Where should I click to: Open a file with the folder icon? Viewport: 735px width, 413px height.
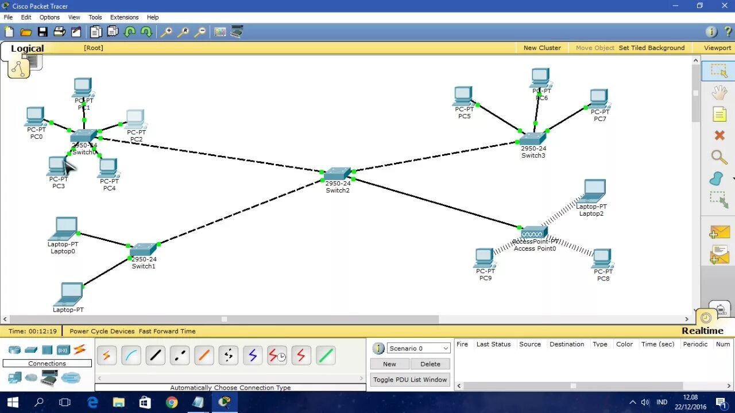26,32
